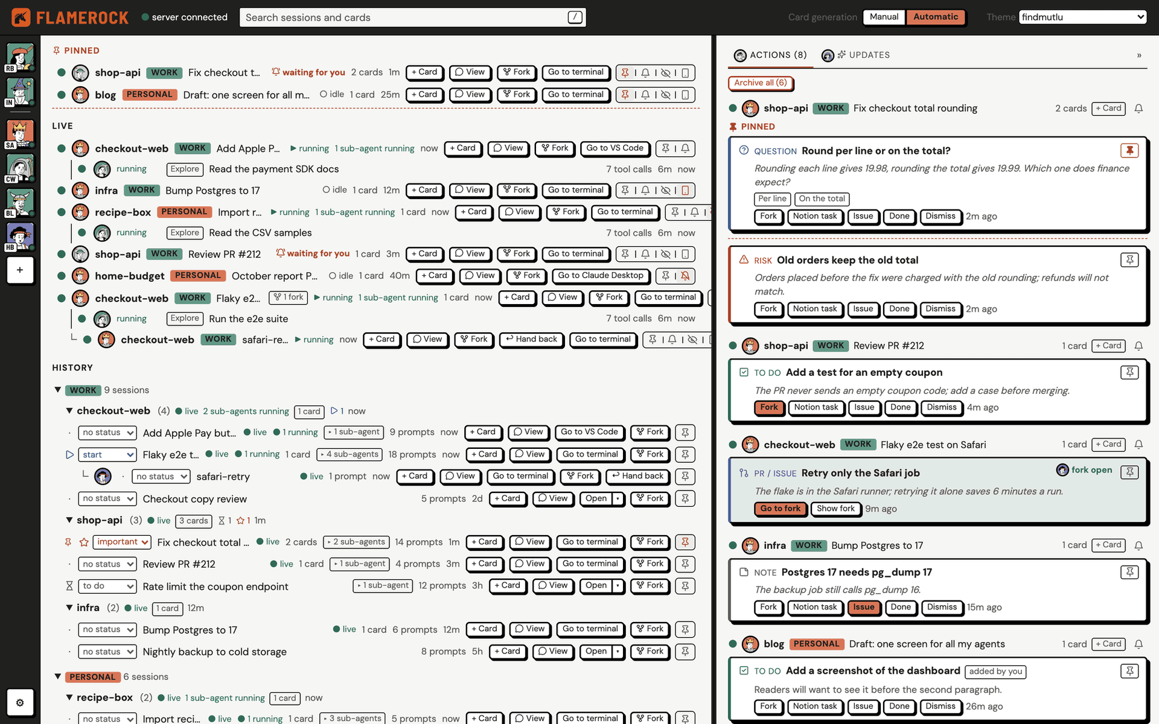This screenshot has height=724, width=1159.
Task: Open settings gear at sidebar bottom
Action: click(x=20, y=702)
